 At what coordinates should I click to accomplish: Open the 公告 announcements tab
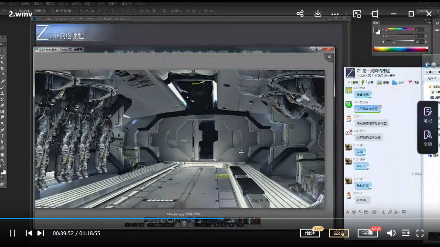368,82
